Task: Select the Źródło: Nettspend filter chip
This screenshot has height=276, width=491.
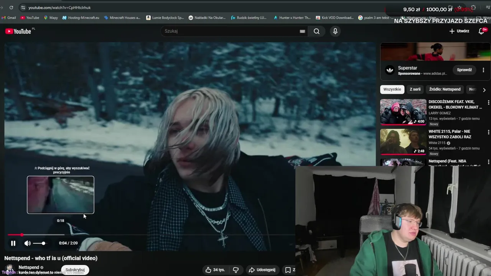Action: click(445, 89)
